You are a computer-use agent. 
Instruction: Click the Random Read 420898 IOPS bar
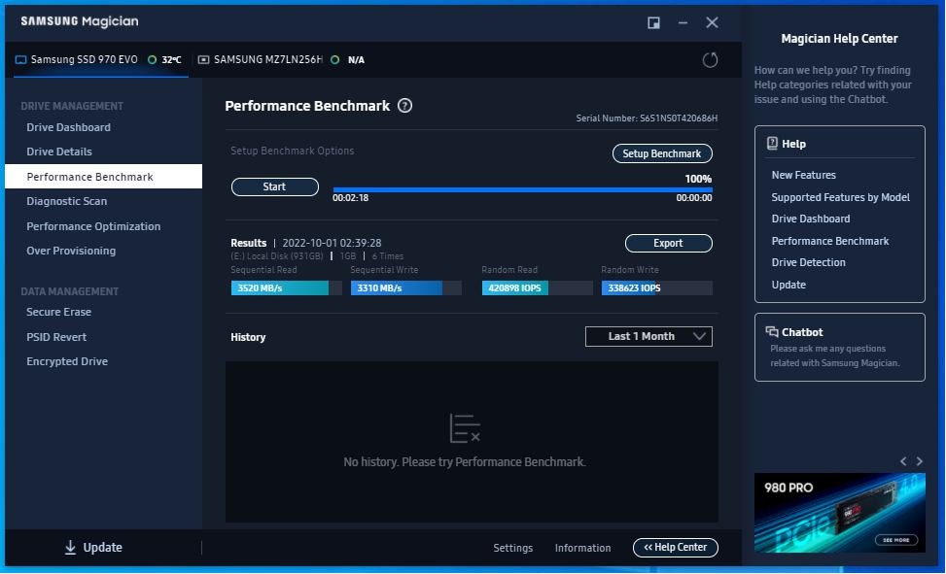pos(537,288)
